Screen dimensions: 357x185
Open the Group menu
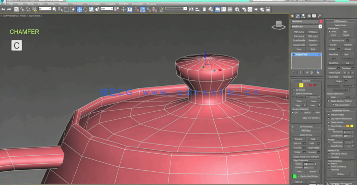[30, 4]
